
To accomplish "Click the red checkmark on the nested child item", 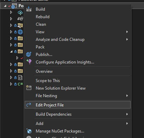I will [x=22, y=58].
